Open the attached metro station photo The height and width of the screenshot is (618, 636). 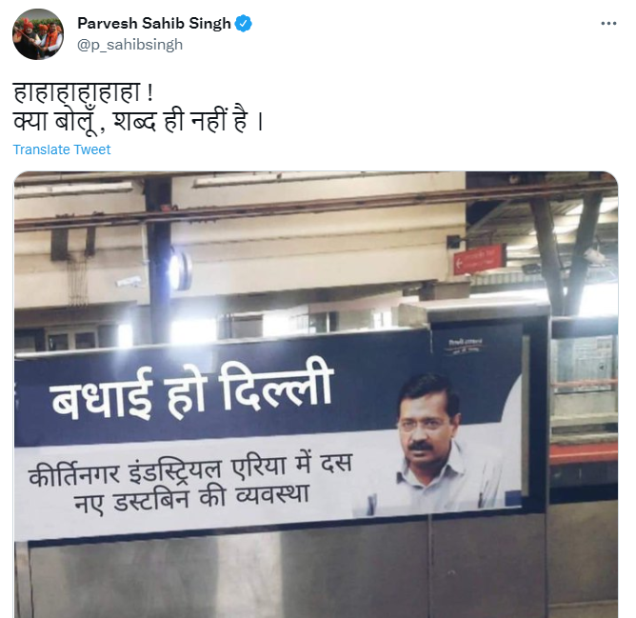[x=316, y=394]
